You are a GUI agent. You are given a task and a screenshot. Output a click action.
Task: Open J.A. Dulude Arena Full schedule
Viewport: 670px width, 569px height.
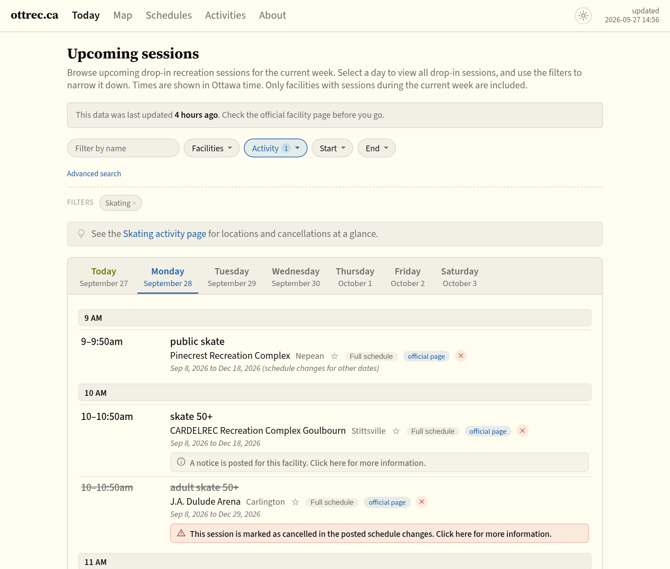(x=332, y=502)
